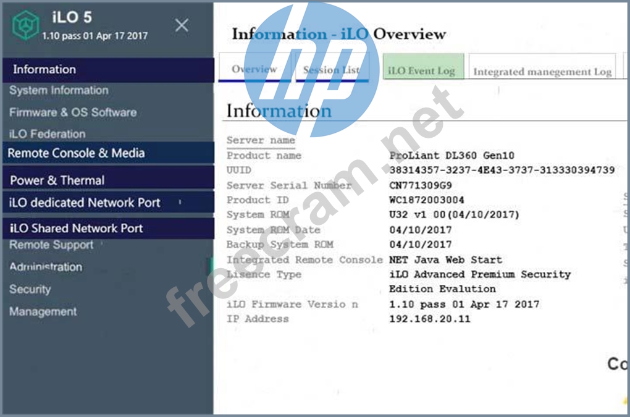
Task: Open iLO Shared Network Port
Action: 108,228
